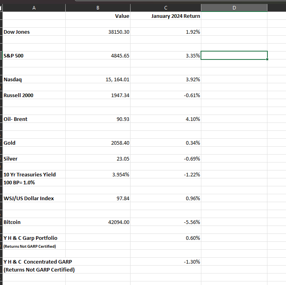Select the 'Nasdaq' label cell
Viewport: 286px width, 285px height.
34,79
